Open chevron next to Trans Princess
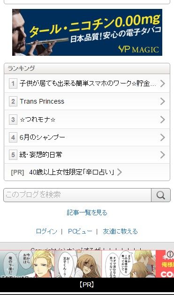The width and height of the screenshot is (174, 295). pyautogui.click(x=163, y=101)
